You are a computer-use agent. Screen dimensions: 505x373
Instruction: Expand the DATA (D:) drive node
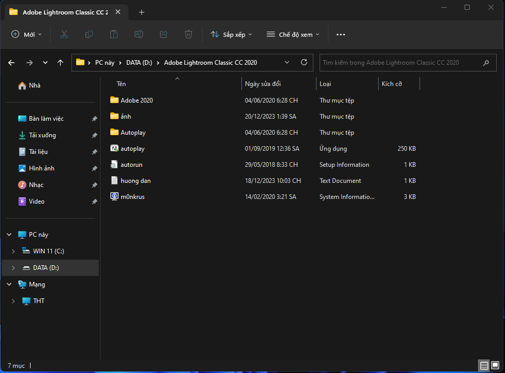(x=13, y=268)
